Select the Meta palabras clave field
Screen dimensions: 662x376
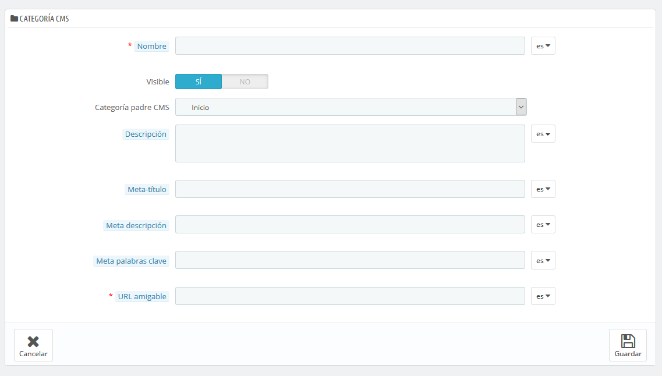350,261
